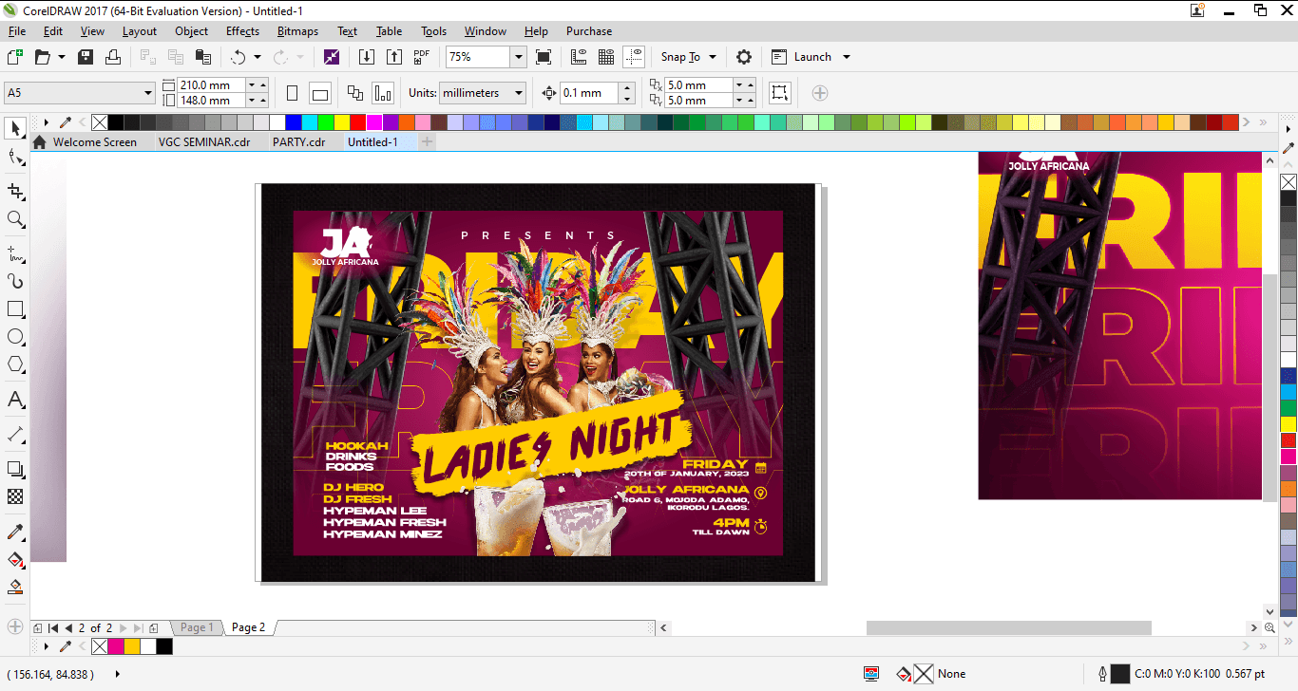Open Quick Customize at the toolbox bottom
Screen dimensions: 1298x691
15,626
